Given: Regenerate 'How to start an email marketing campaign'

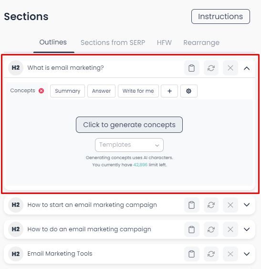Looking at the screenshot, I should (x=211, y=205).
